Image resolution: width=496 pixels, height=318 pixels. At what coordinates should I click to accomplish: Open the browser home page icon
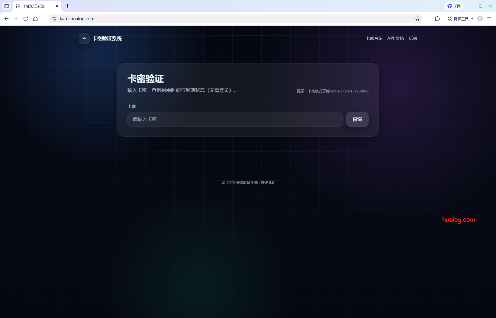[35, 18]
